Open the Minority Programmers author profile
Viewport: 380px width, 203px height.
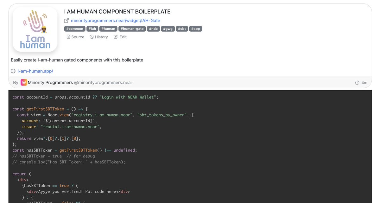pos(50,82)
